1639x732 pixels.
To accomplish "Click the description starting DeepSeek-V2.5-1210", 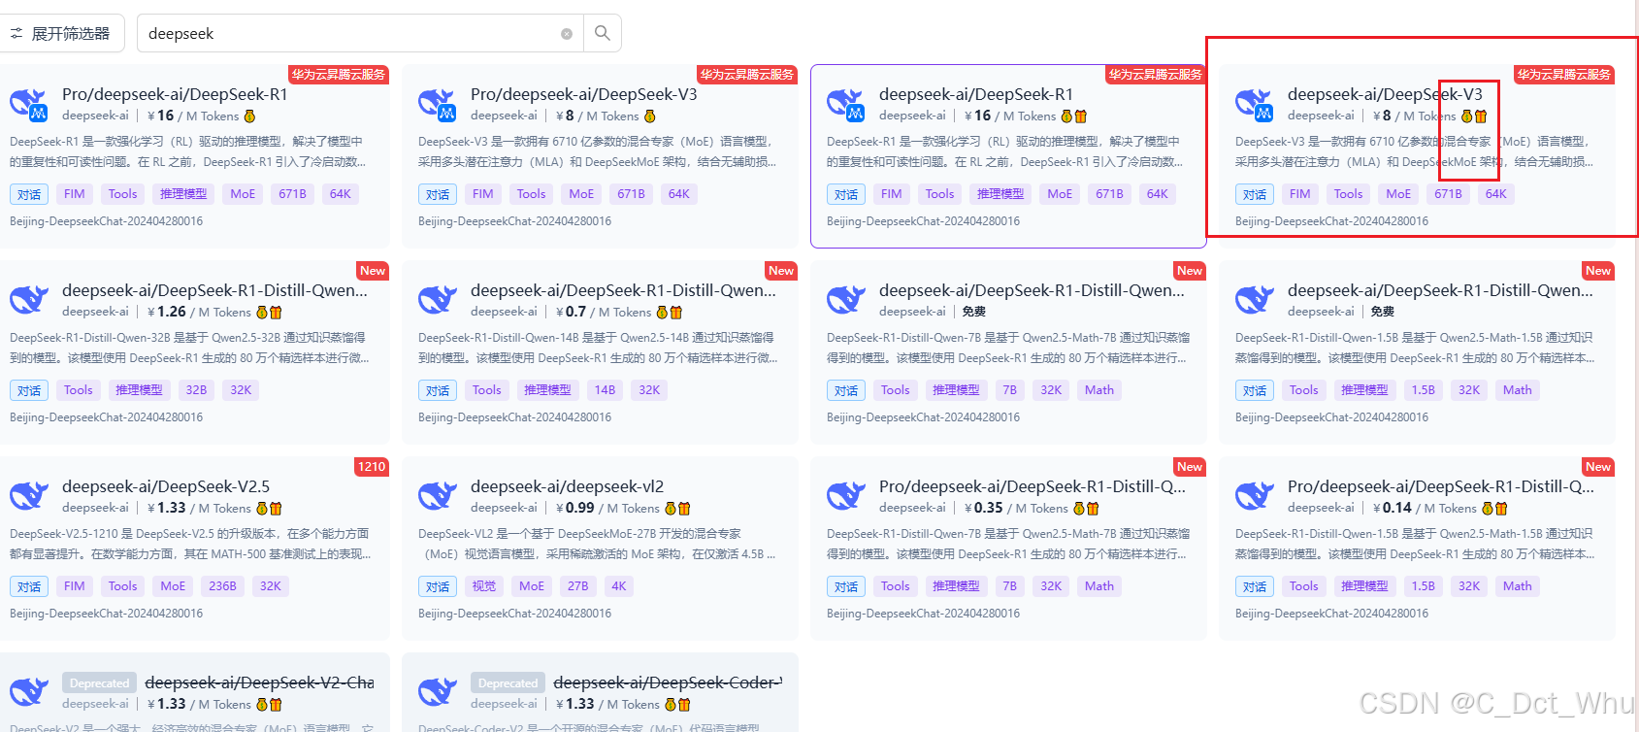I will click(x=190, y=545).
